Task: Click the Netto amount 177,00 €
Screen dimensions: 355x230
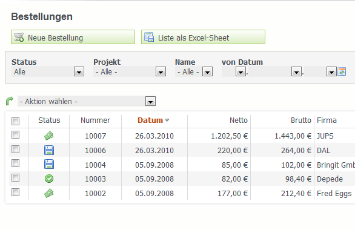Action: click(x=233, y=193)
